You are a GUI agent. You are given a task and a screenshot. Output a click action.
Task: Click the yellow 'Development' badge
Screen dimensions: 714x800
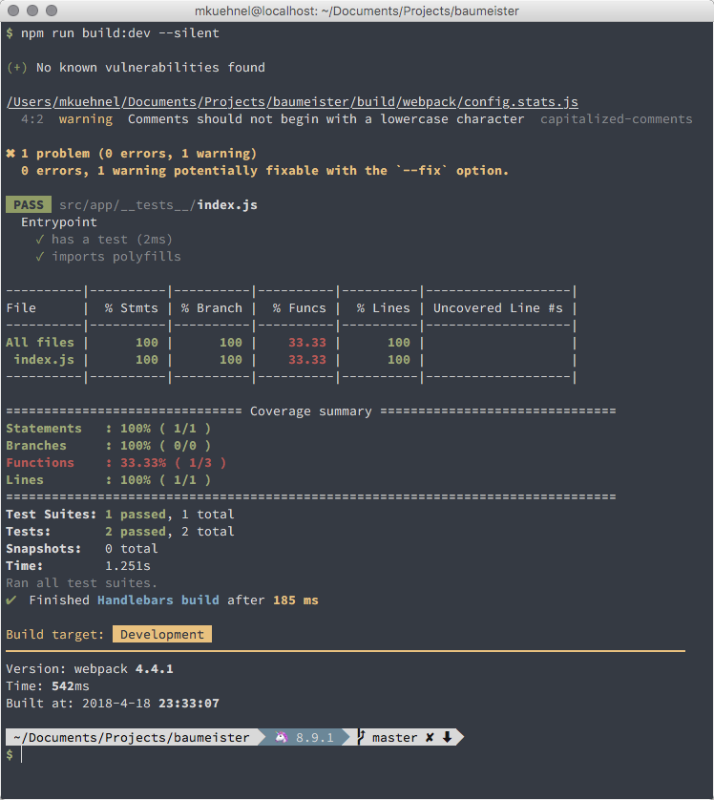[x=162, y=634]
